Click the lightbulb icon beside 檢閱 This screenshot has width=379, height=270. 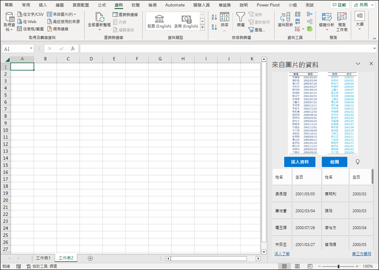click(357, 162)
